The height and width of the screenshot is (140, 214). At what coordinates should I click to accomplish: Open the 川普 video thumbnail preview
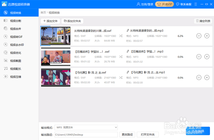56,36
